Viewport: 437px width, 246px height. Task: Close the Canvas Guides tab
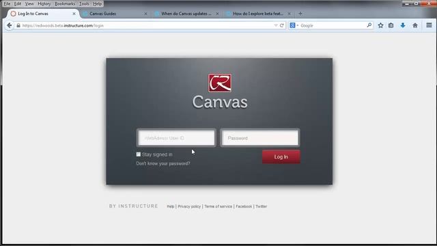tap(145, 14)
